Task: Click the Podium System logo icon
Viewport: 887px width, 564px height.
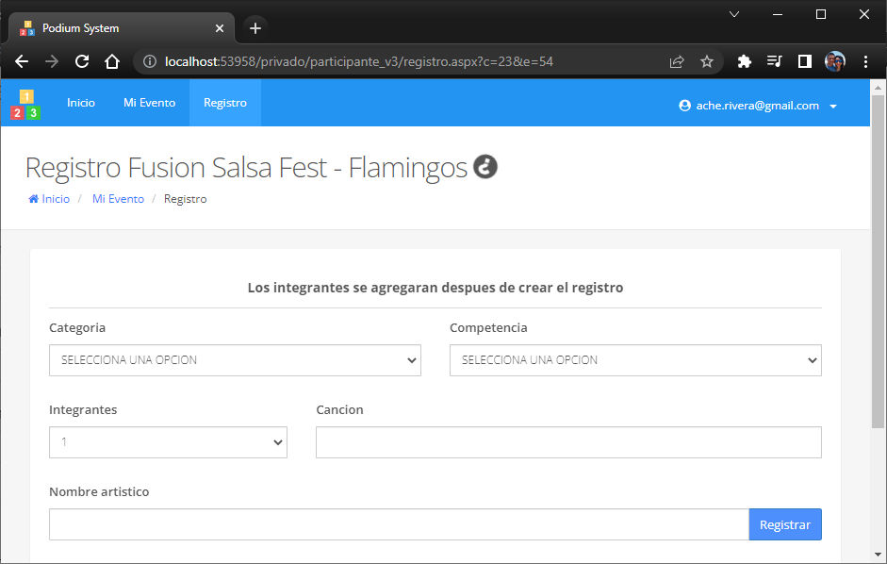Action: 25,104
